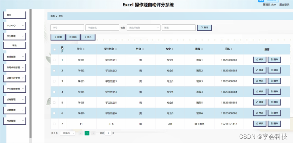Click the 管理员 abo user label
Viewport: 293px width, 143px height.
(269, 5)
